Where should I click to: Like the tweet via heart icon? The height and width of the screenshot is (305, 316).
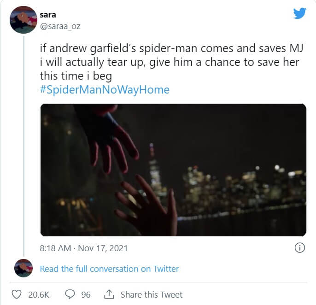pyautogui.click(x=17, y=294)
